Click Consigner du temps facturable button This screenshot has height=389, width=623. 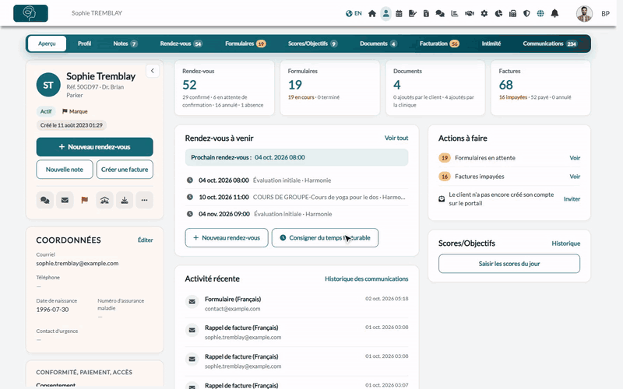click(325, 238)
